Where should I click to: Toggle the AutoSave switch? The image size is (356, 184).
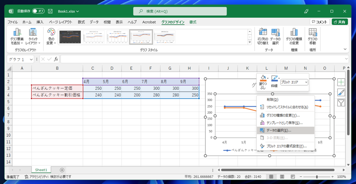click(x=38, y=11)
